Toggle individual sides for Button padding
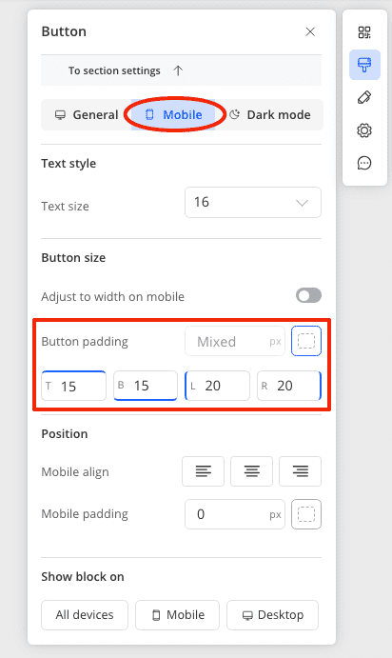 point(306,341)
